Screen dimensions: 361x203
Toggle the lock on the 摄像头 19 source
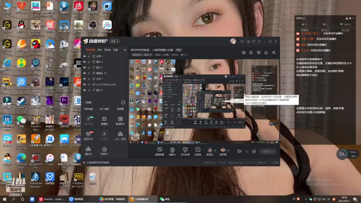coord(89,73)
